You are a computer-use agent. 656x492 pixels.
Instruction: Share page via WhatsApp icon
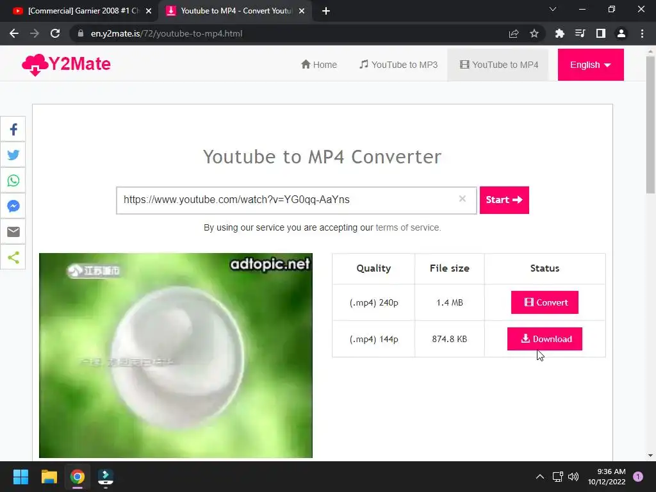(13, 180)
